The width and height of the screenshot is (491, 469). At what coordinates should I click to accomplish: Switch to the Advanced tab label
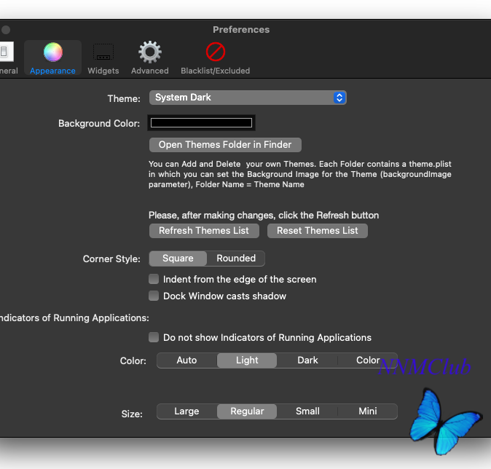pyautogui.click(x=150, y=71)
